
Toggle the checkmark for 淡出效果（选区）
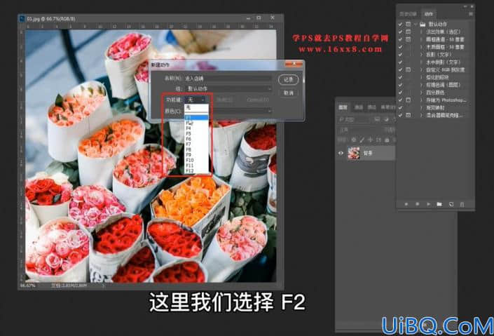coord(400,32)
